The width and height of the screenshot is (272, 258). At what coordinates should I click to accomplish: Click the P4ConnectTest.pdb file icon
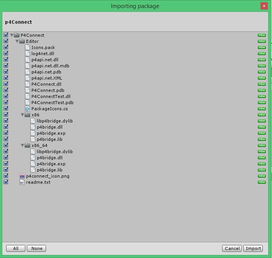[x=27, y=103]
